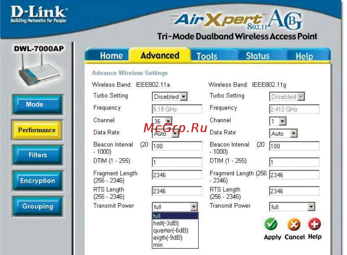This screenshot has width=347, height=255.
Task: Click the 'DWL-7000AP' model label
Action: point(39,48)
